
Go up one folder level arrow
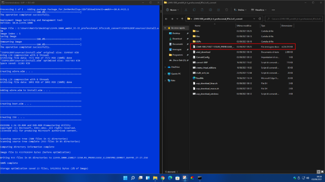(x=182, y=18)
